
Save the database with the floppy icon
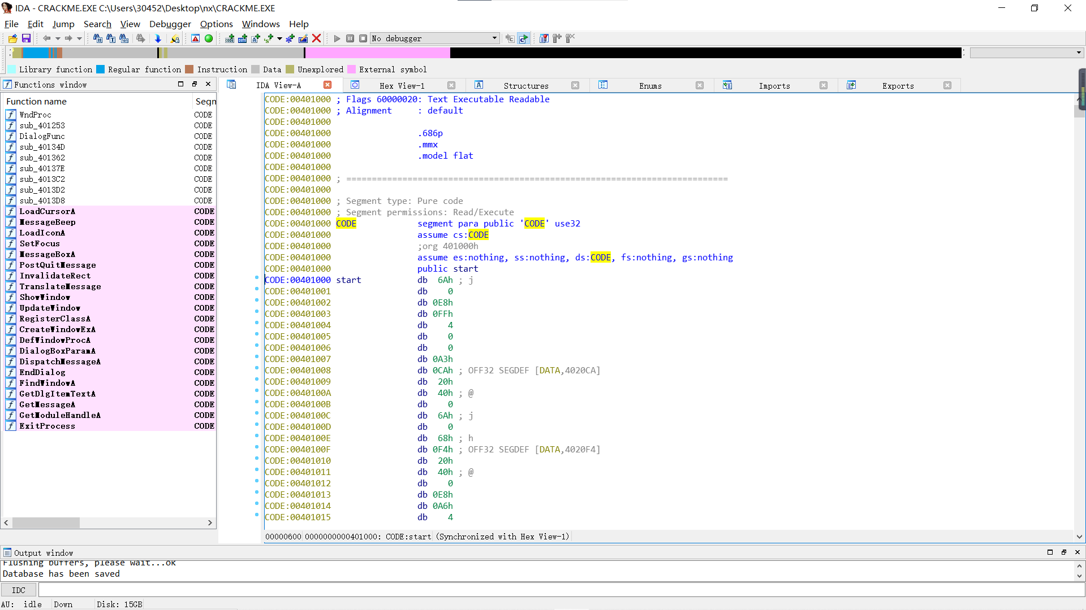click(26, 38)
